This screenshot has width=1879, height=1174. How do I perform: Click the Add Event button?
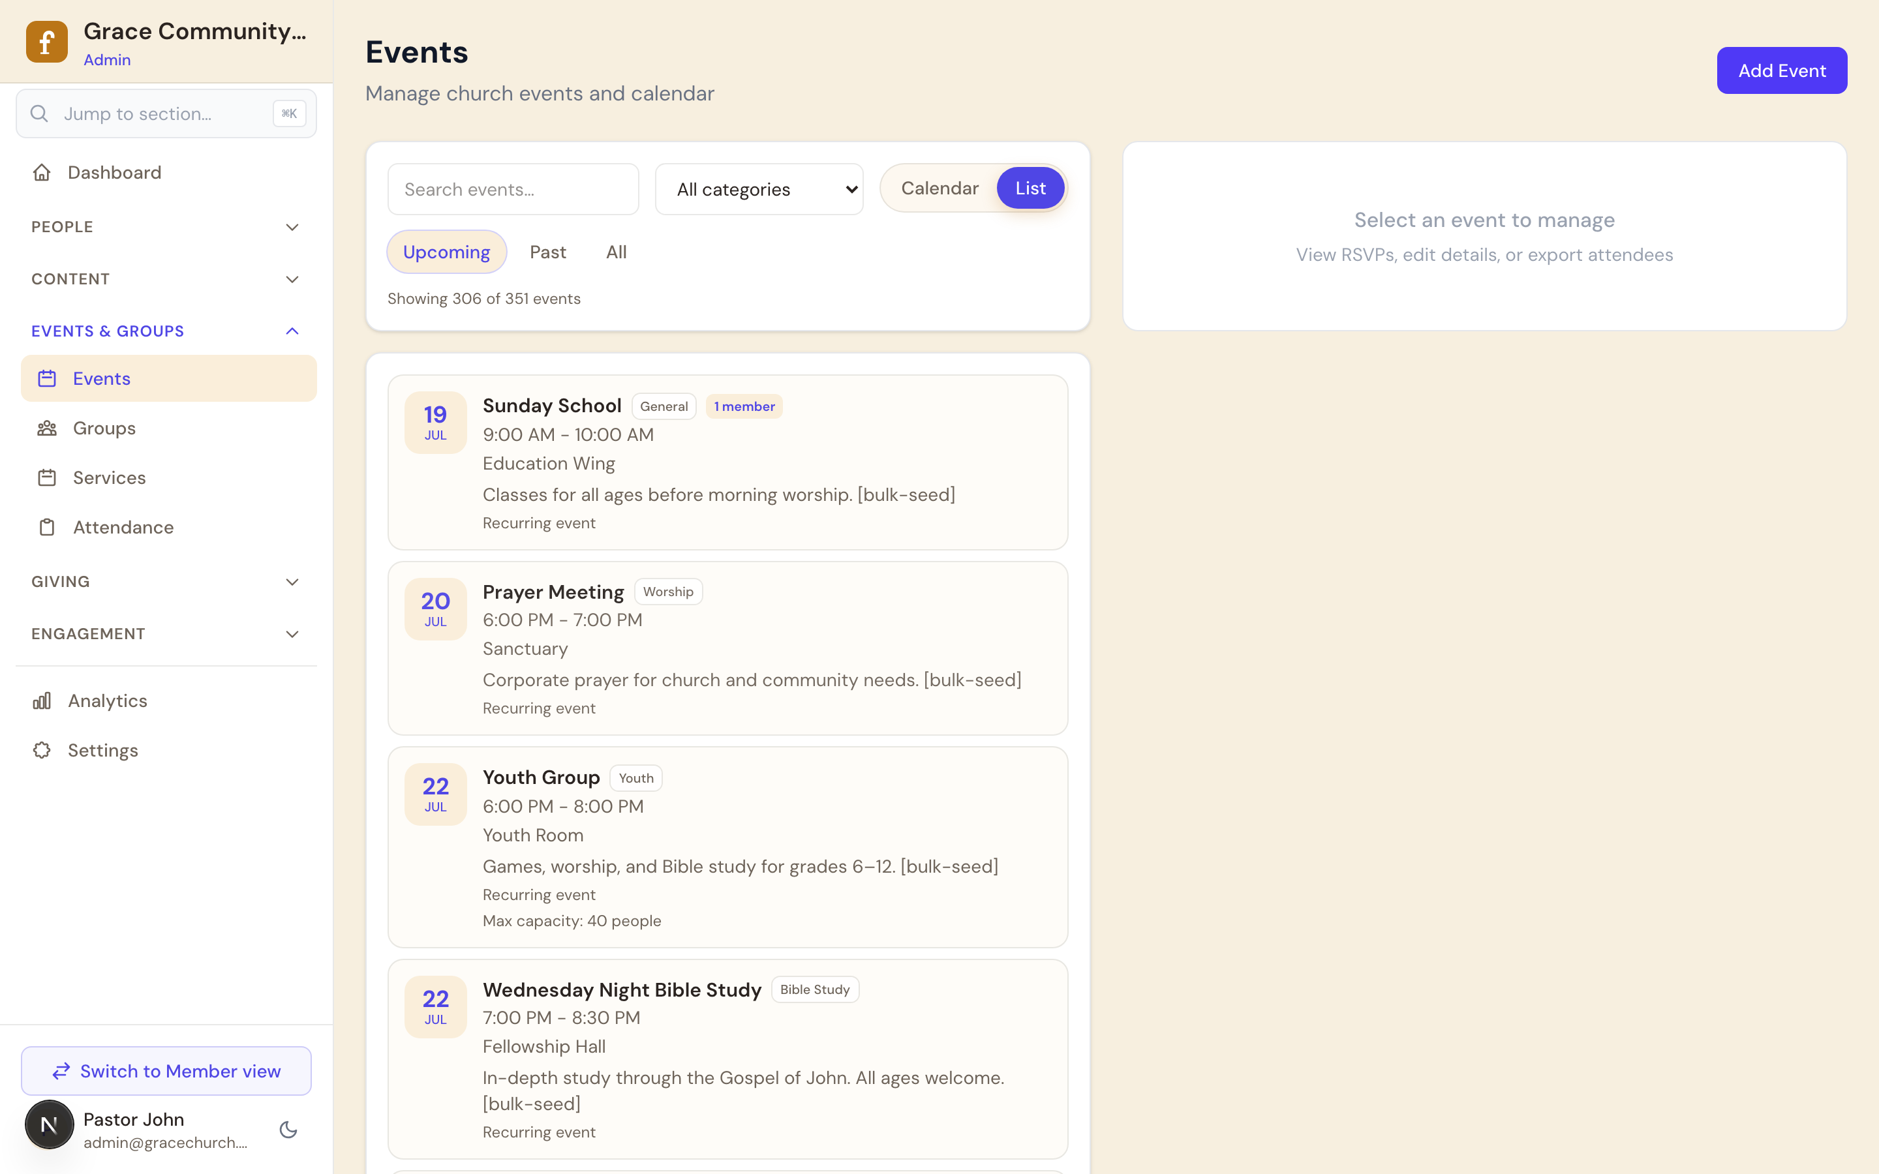click(x=1781, y=70)
